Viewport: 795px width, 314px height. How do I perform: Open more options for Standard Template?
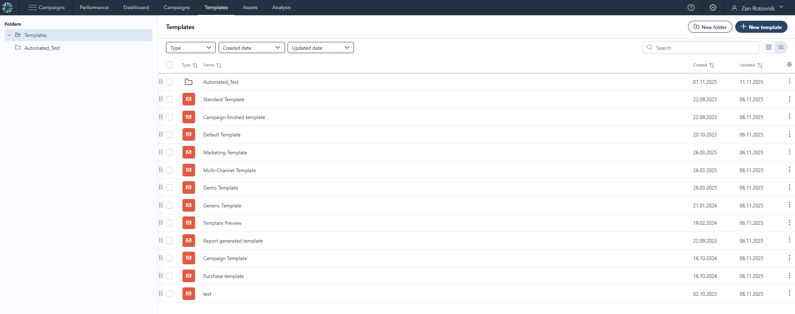coord(789,99)
